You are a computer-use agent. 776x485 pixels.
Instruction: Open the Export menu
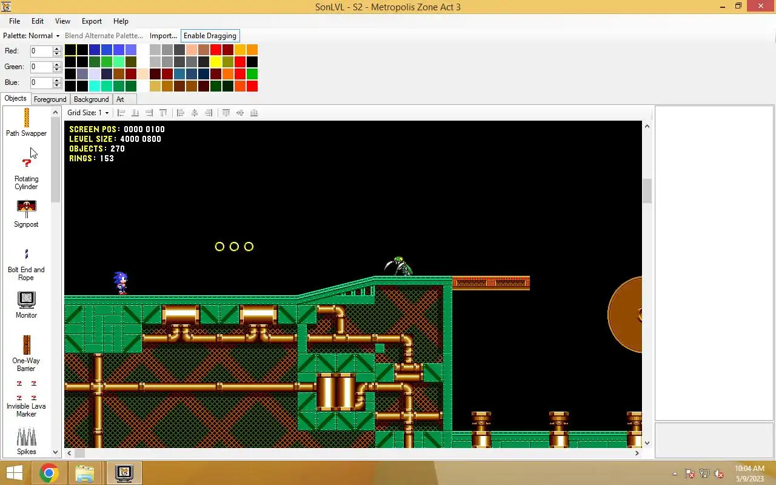(x=92, y=21)
